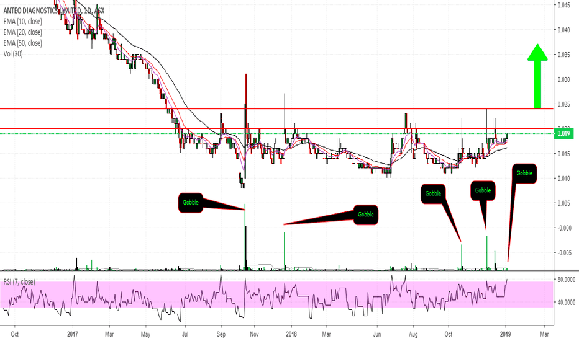579x341 pixels.
Task: Open the Vol (30) indicator label
Action: (x=13, y=53)
